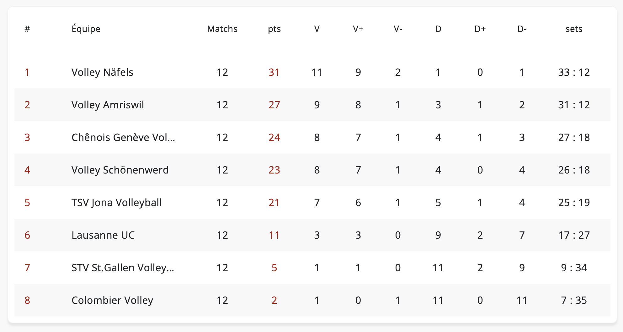Click Volley Amriswil's 27 points value
The width and height of the screenshot is (623, 332).
274,105
